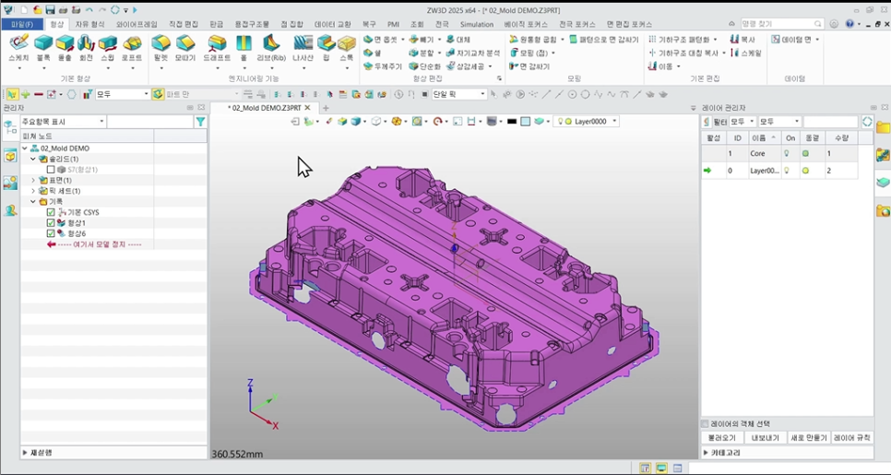
Task: Click the layer manager search field
Action: pos(830,122)
